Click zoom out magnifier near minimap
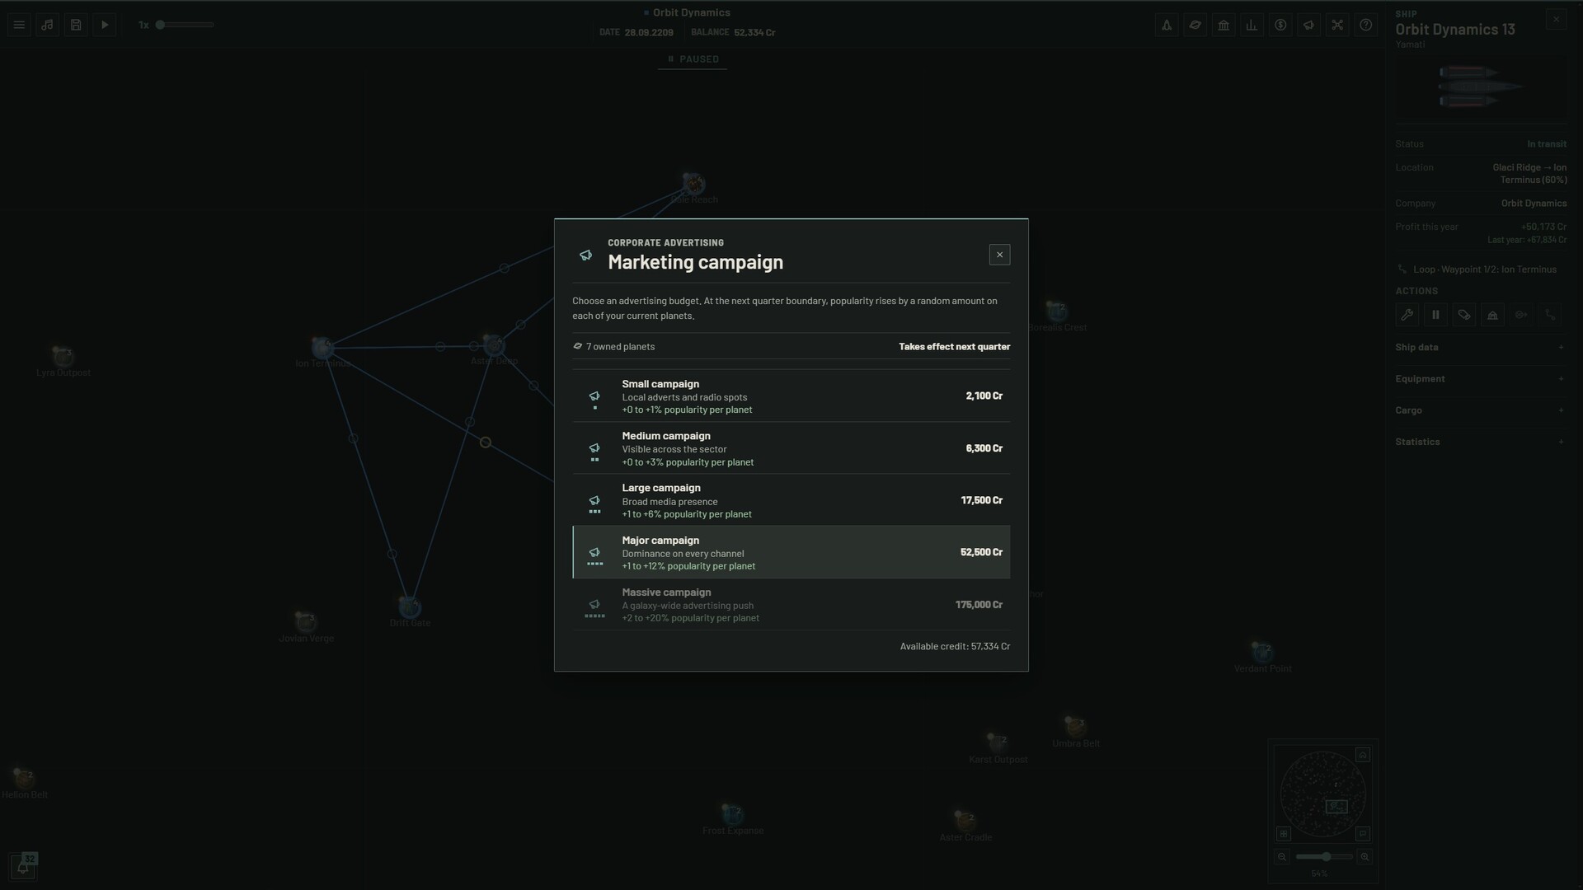The width and height of the screenshot is (1583, 890). (x=1282, y=857)
